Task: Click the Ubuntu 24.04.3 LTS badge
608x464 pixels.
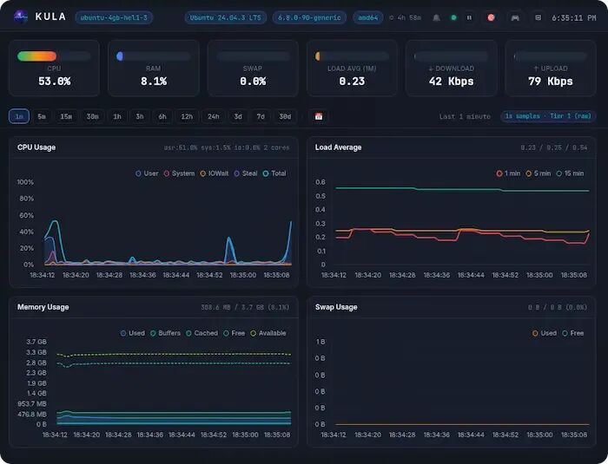Action: point(225,18)
